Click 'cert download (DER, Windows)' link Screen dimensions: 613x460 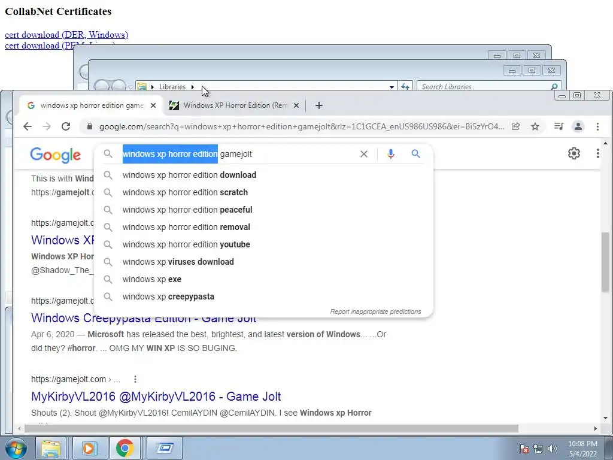click(x=66, y=34)
